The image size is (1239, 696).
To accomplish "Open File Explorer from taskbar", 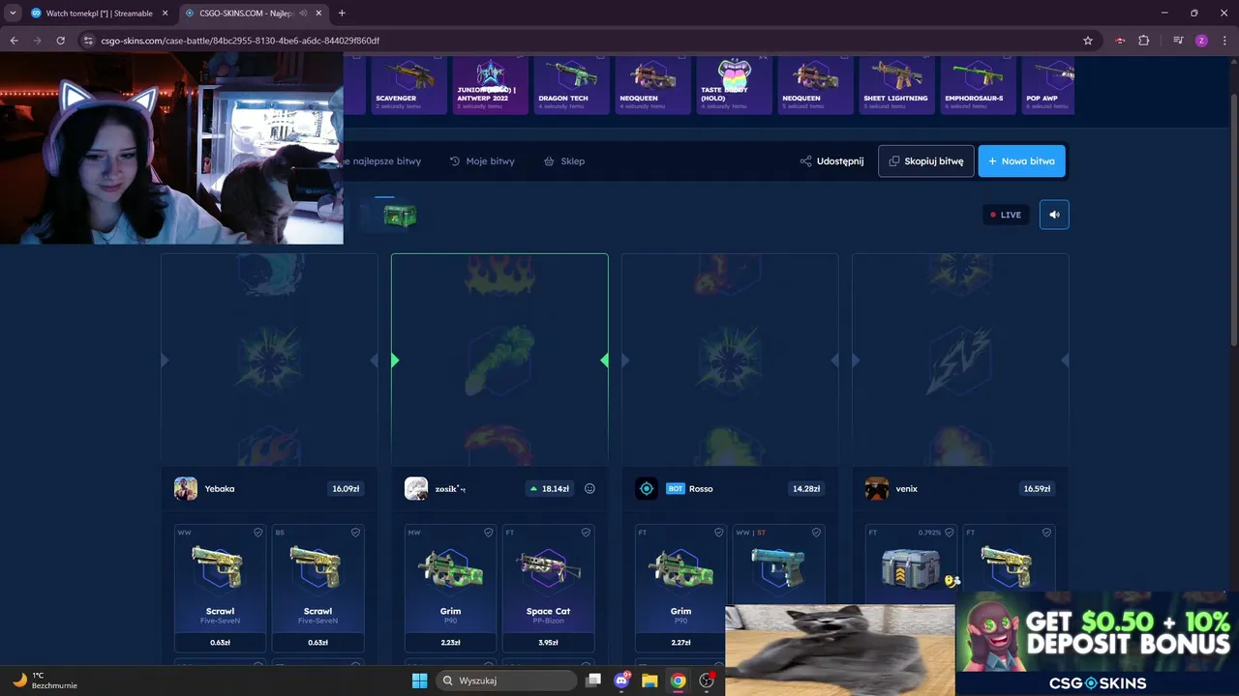I will (x=650, y=681).
